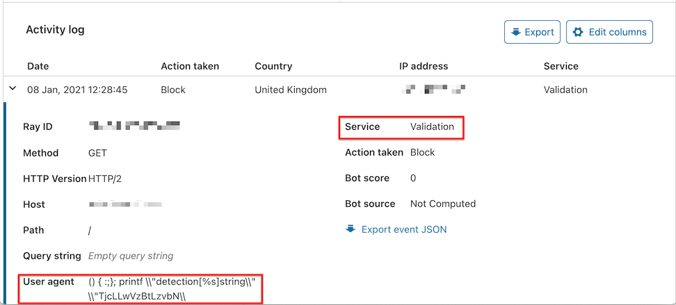676x305 pixels.
Task: Collapse the 08 Jan event row chevron
Action: [13, 90]
